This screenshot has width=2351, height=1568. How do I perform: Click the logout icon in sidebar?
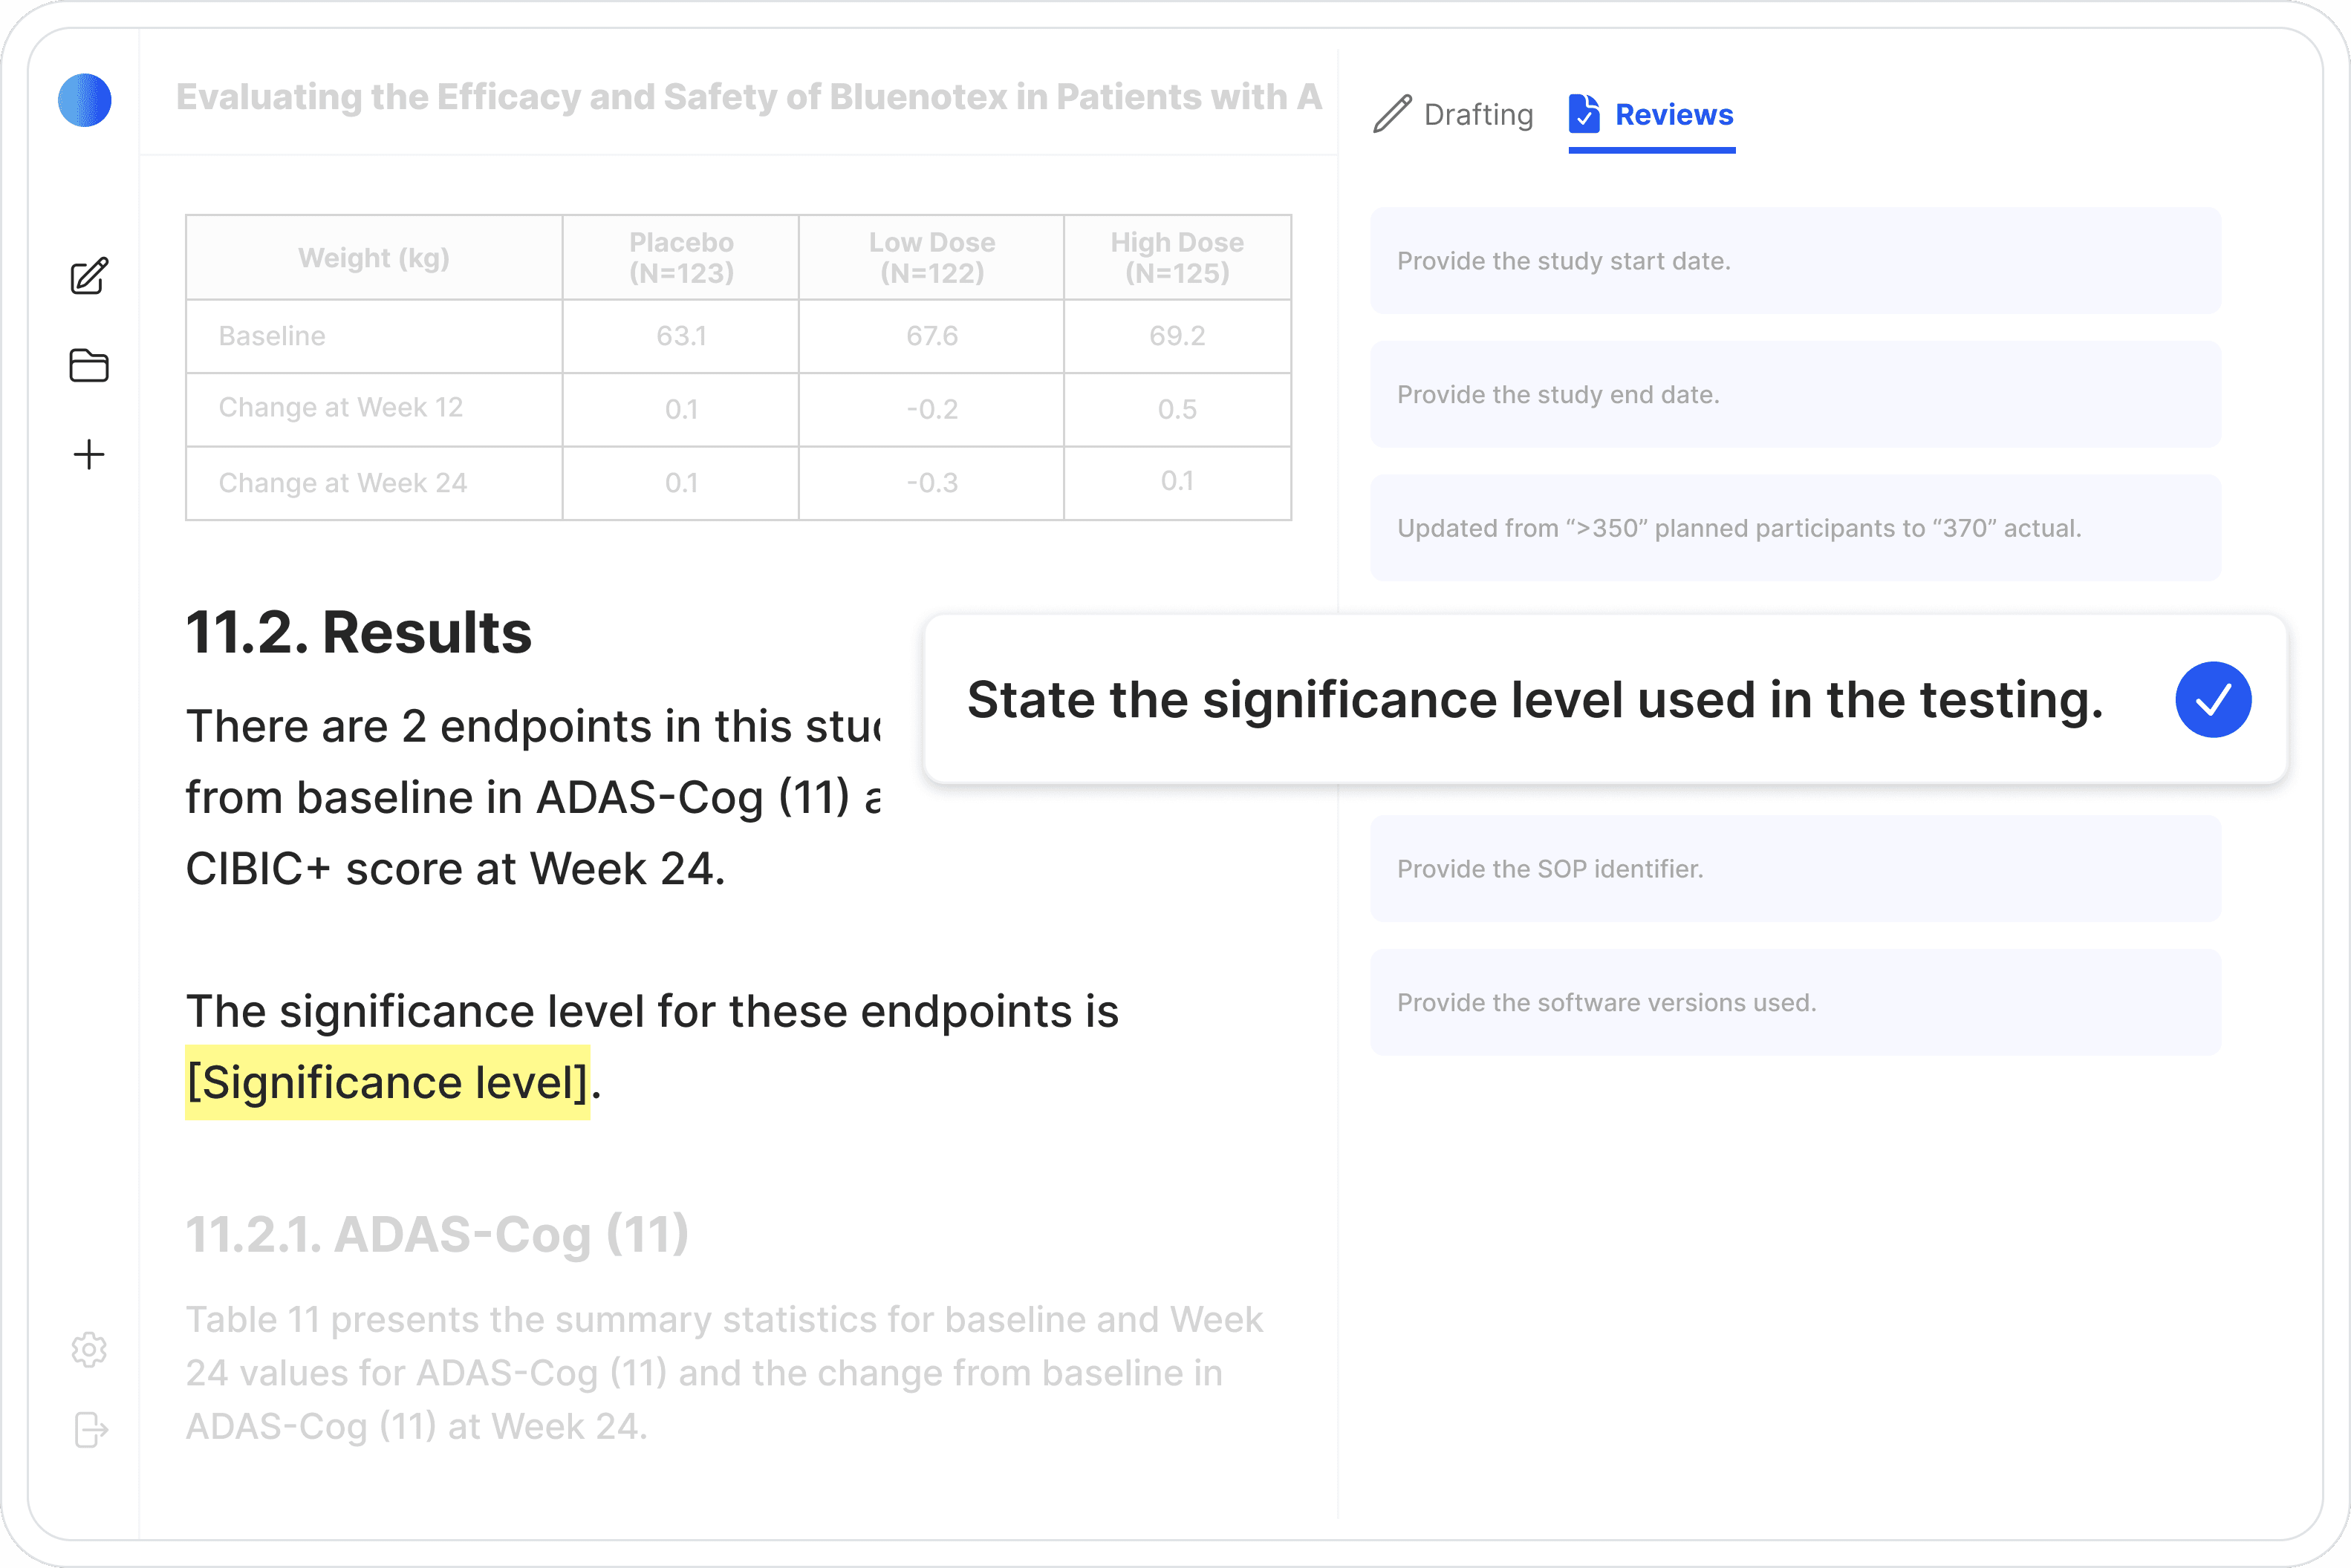[x=91, y=1430]
